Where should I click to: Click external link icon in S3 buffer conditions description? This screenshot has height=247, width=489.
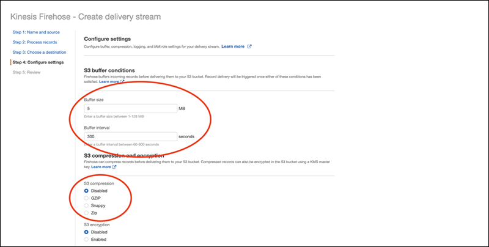(x=122, y=81)
